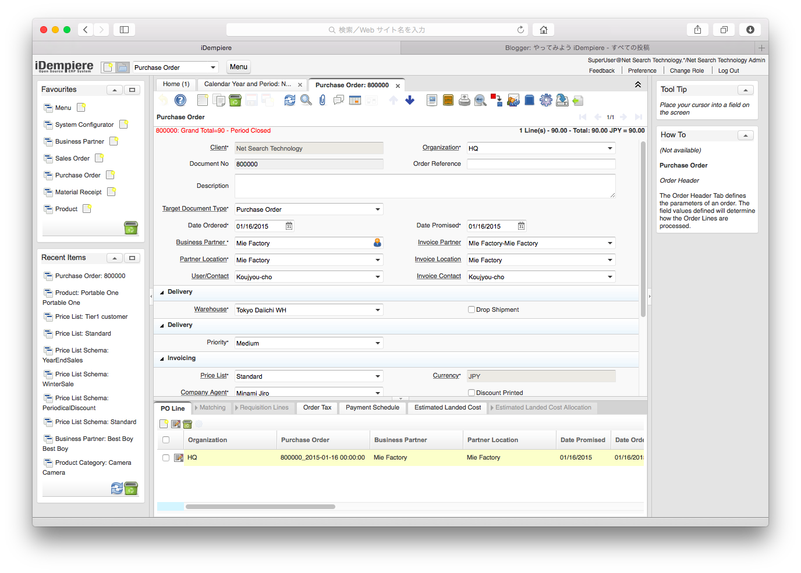Click the Check Requests icon
Viewport: 801px width, 573px height.
pyautogui.click(x=513, y=100)
